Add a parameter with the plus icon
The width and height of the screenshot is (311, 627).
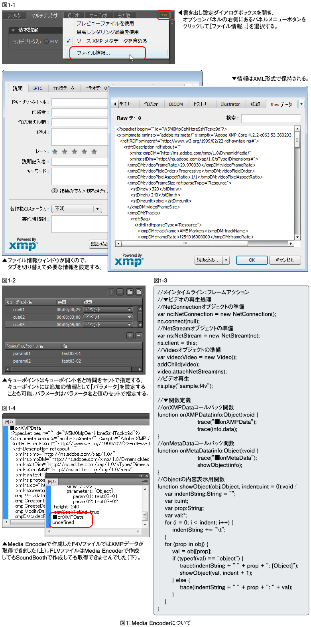pos(130,336)
